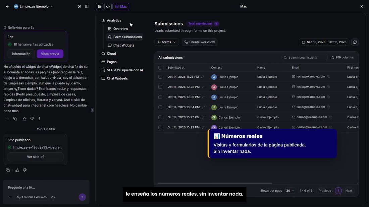Select Form Submissions in the sidebar
This screenshot has width=369, height=207.
[125, 37]
